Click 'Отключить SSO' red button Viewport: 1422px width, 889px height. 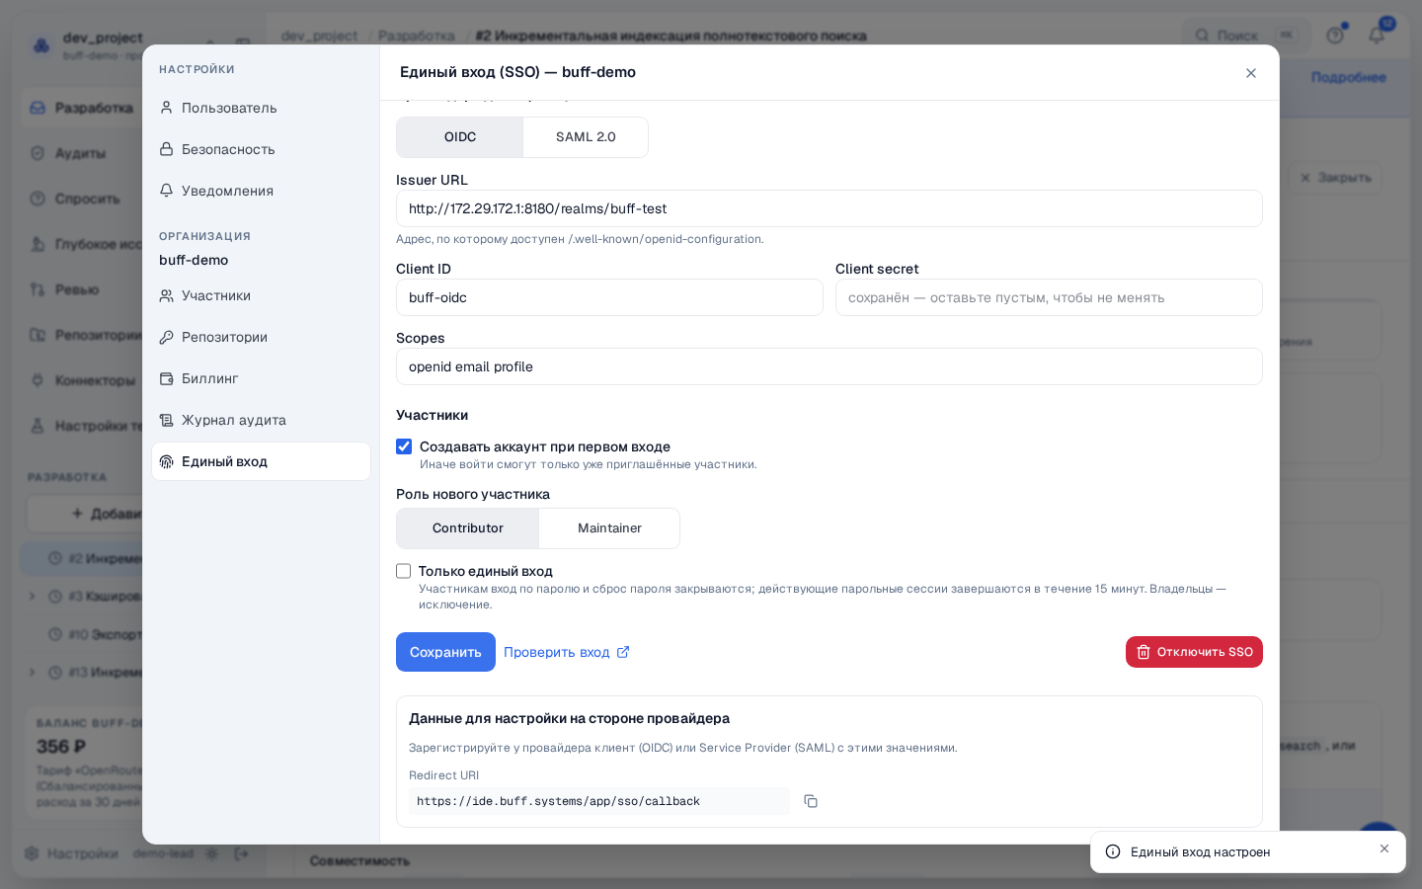pos(1194,652)
